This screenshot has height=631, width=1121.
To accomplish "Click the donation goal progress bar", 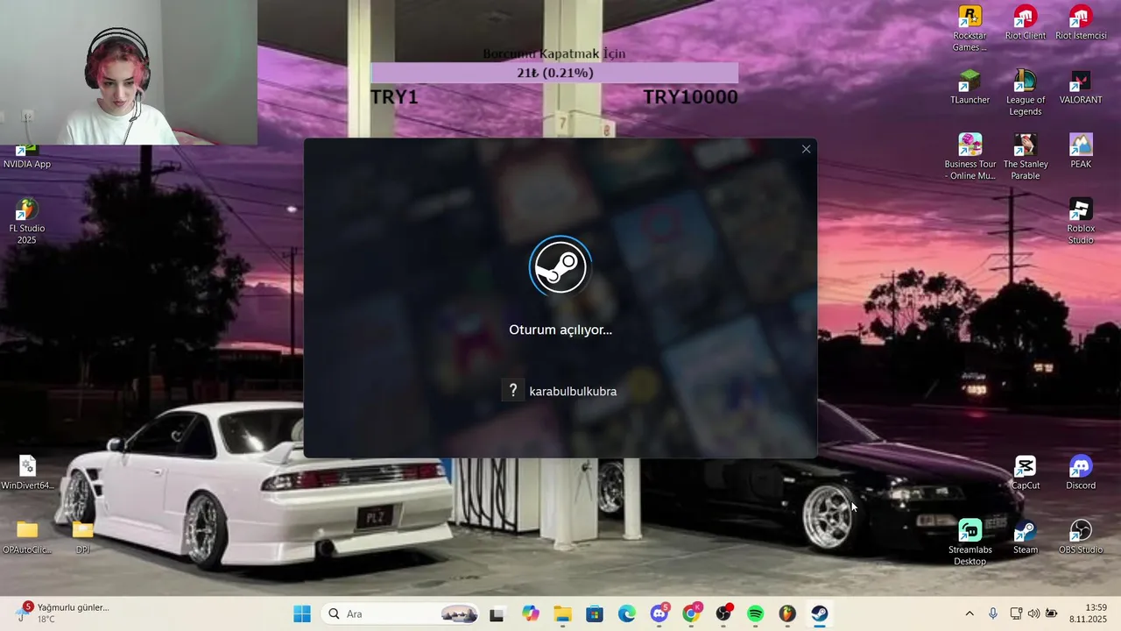I will (554, 73).
